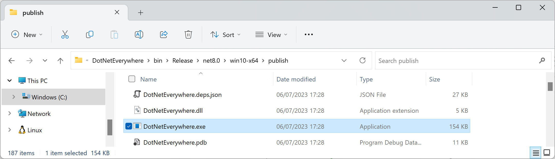
Task: Click the DotNetEverywhere.dll file icon
Action: [137, 110]
